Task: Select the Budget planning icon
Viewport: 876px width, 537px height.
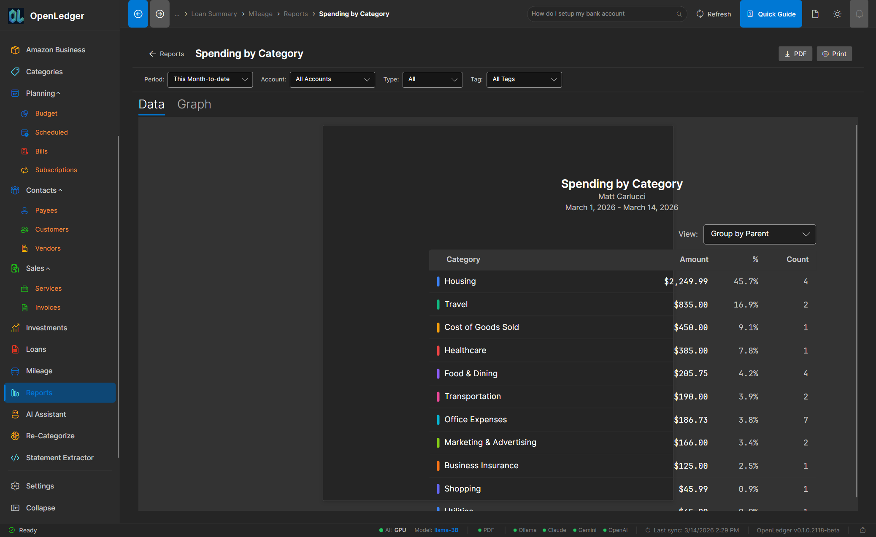Action: click(25, 113)
